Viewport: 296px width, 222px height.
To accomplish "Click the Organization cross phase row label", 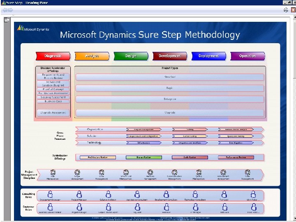I will coord(95,129).
